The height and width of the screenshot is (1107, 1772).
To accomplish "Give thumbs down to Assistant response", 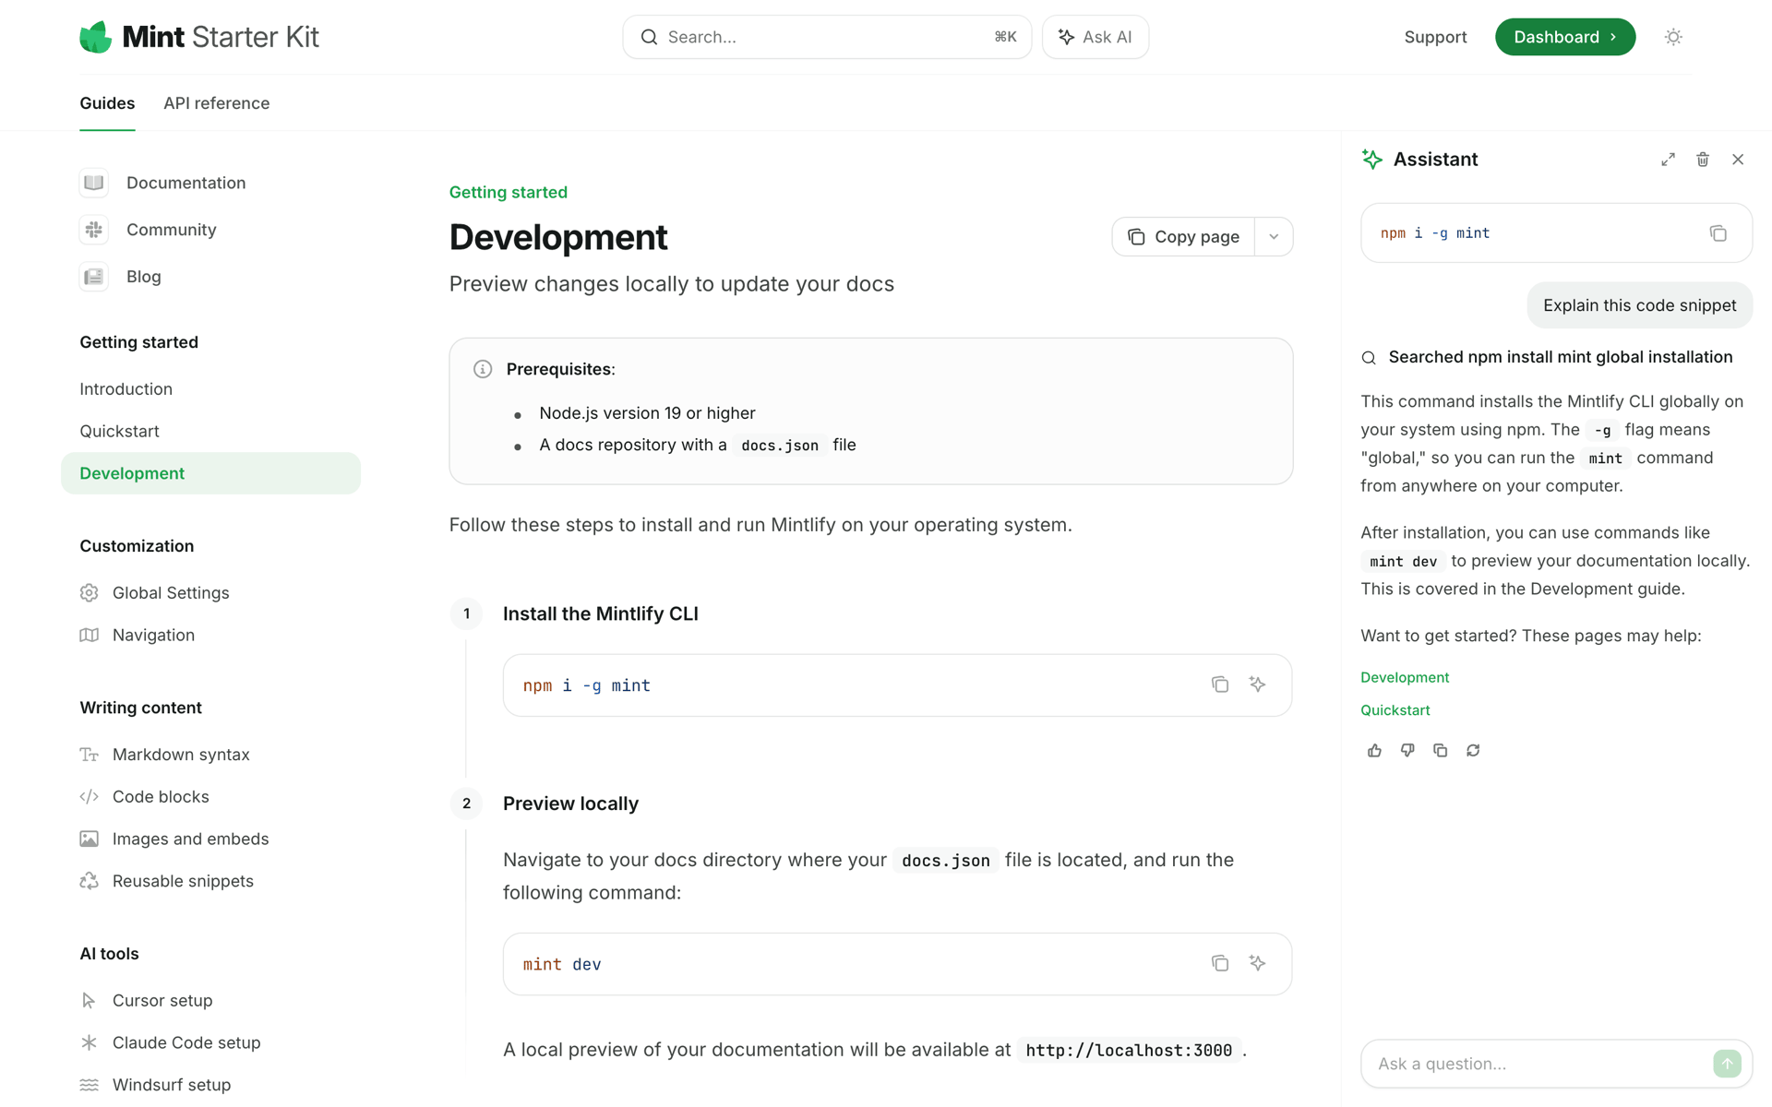I will [x=1407, y=751].
